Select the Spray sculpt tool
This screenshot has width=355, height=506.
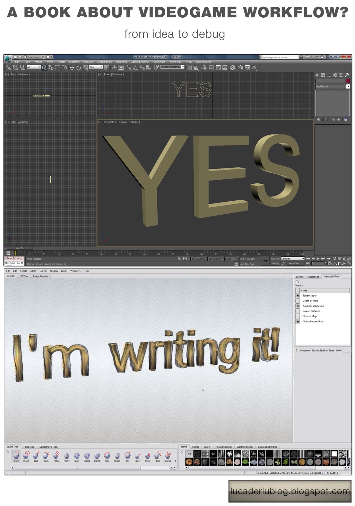pyautogui.click(x=77, y=456)
